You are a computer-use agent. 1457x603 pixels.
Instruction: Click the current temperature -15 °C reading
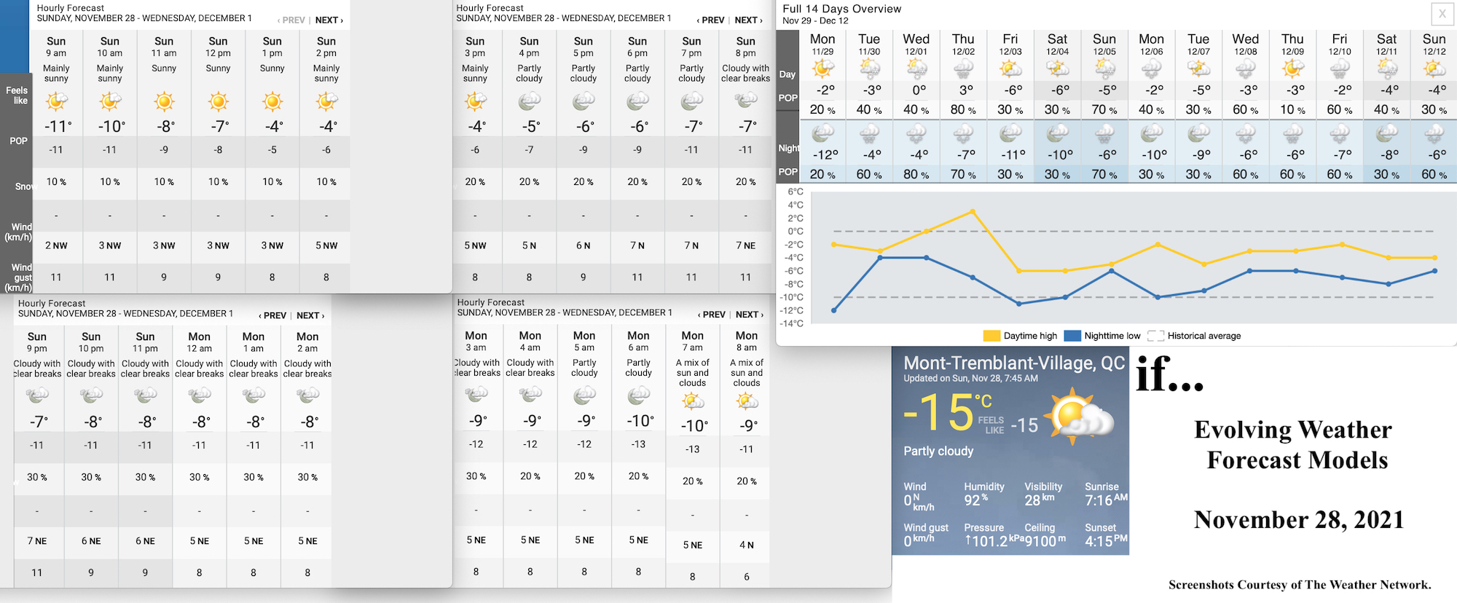click(x=948, y=413)
